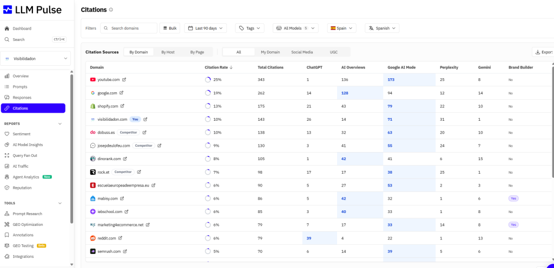Open Prompts list icon

(6, 87)
